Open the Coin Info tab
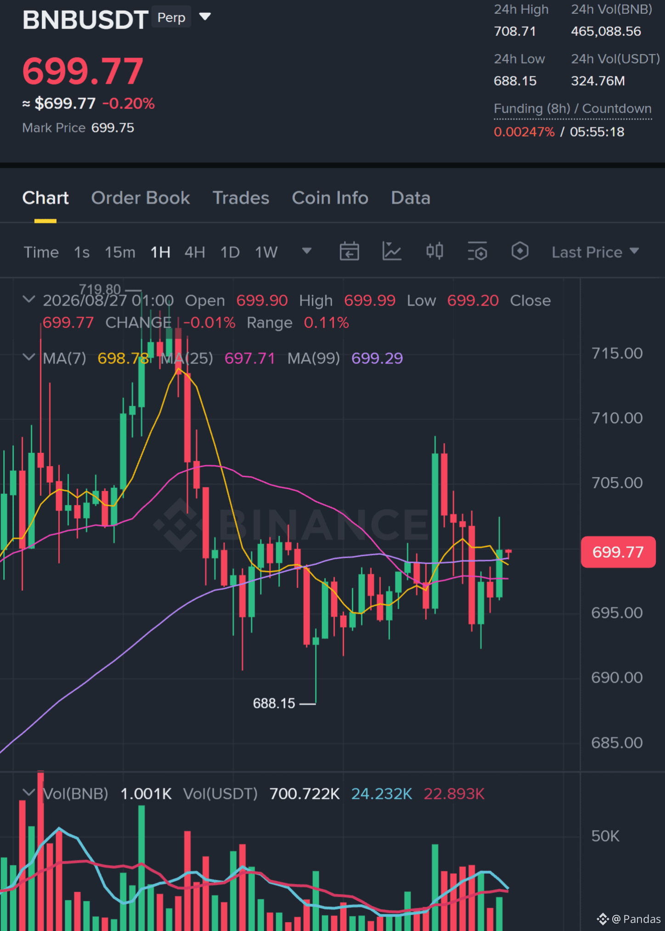 330,198
